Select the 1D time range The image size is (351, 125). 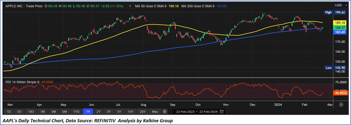pyautogui.click(x=9, y=112)
